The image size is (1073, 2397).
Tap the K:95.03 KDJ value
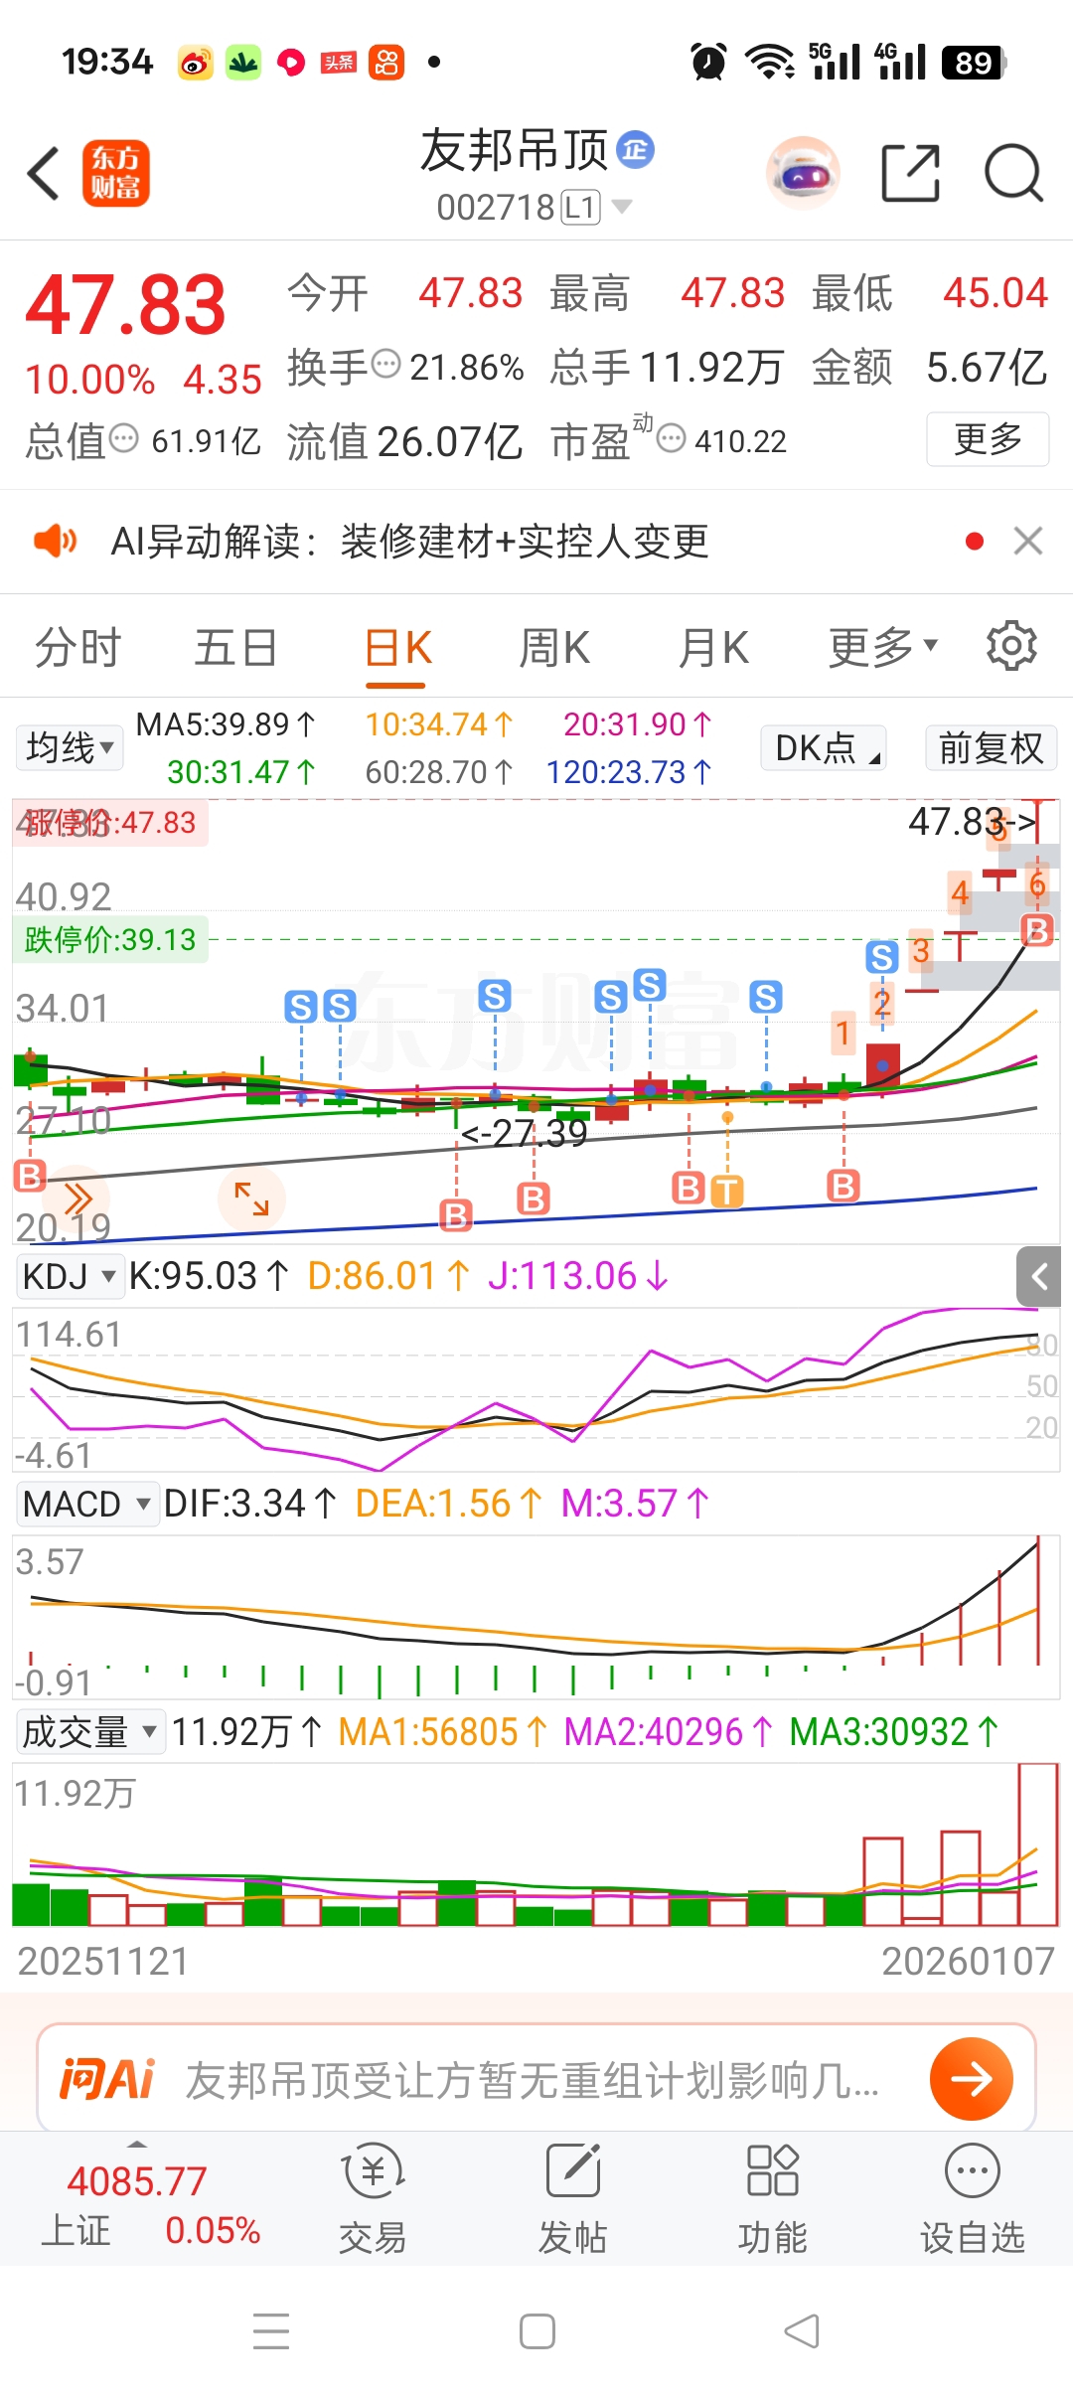click(x=209, y=1276)
